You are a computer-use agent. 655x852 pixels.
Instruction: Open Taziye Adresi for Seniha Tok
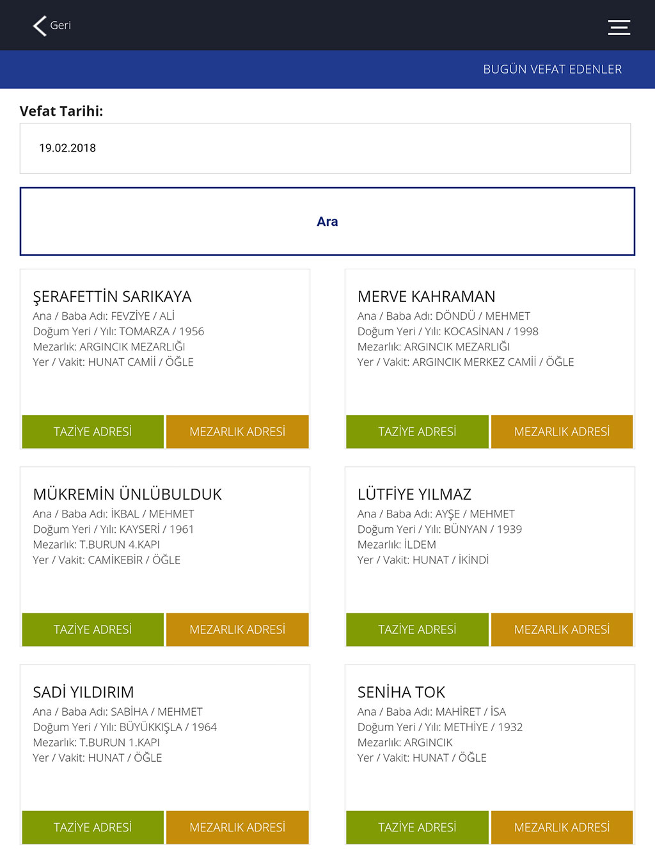point(417,827)
